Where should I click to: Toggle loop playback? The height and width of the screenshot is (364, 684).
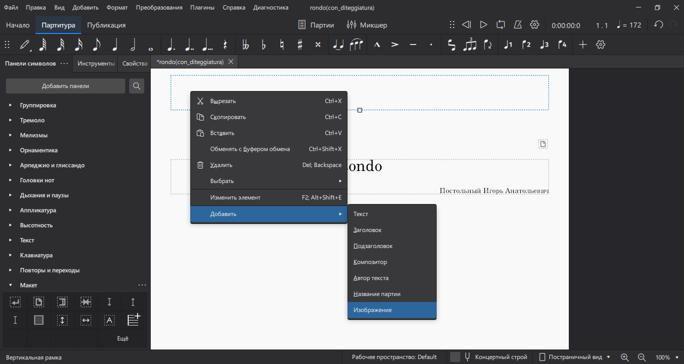[501, 24]
